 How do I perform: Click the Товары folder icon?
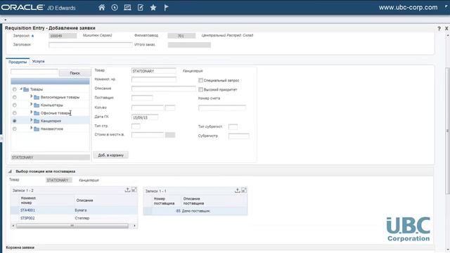pyautogui.click(x=26, y=89)
